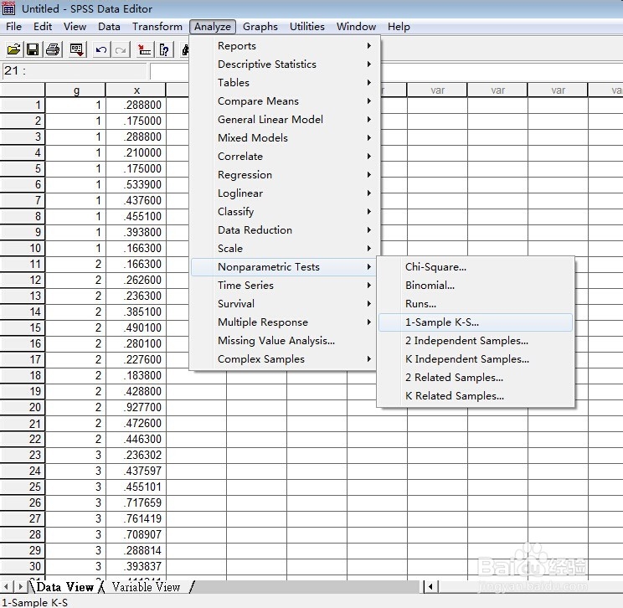Image resolution: width=623 pixels, height=608 pixels.
Task: Switch to the Data View tab
Action: coord(65,587)
